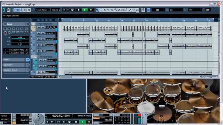Mute the EDF drum instrument track

coord(39,27)
